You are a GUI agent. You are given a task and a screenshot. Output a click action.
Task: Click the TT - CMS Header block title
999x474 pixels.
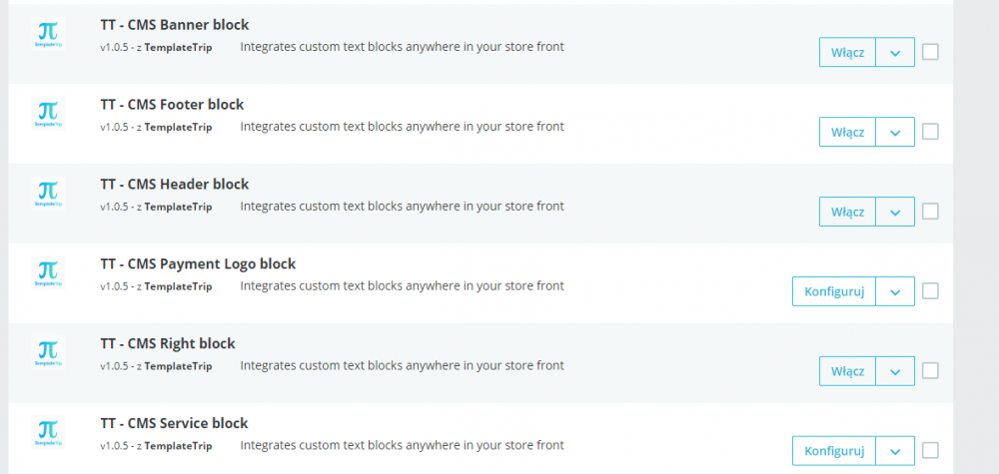tap(174, 185)
